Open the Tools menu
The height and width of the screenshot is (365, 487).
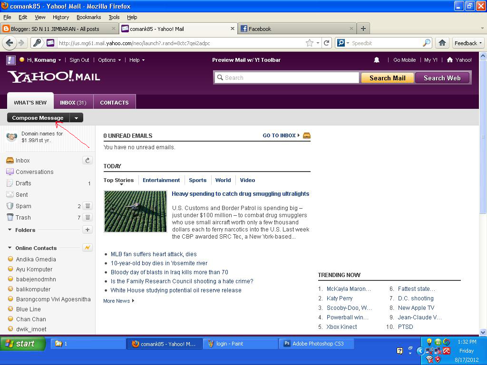(114, 17)
